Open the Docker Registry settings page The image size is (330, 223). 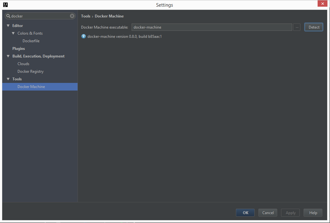tap(31, 71)
